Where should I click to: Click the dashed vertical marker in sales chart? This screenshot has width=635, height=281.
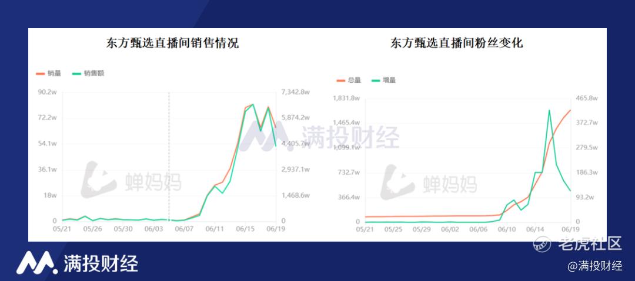169,157
